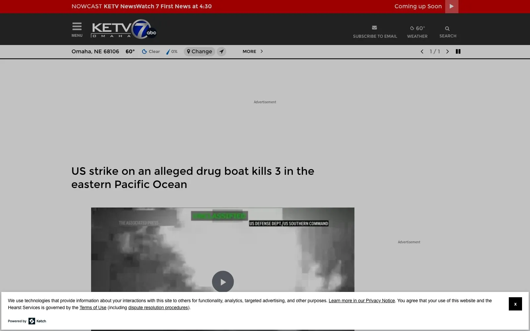
Task: Open the dispute resolution procedures link
Action: pos(158,307)
